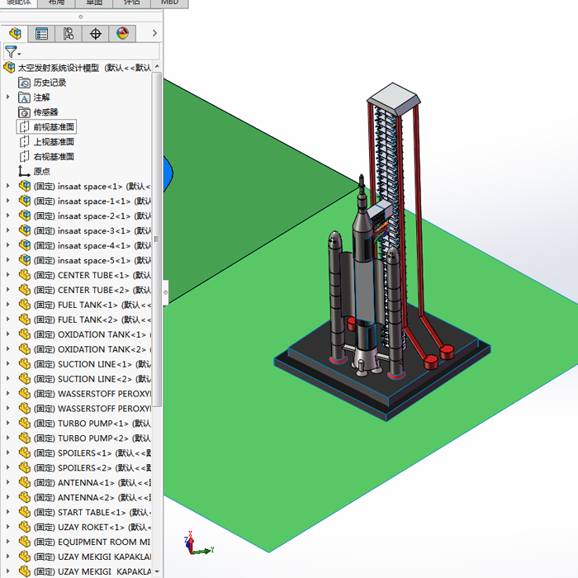The height and width of the screenshot is (578, 578).
Task: Click the TURBO PUMP<1> part icon
Action: 25,423
